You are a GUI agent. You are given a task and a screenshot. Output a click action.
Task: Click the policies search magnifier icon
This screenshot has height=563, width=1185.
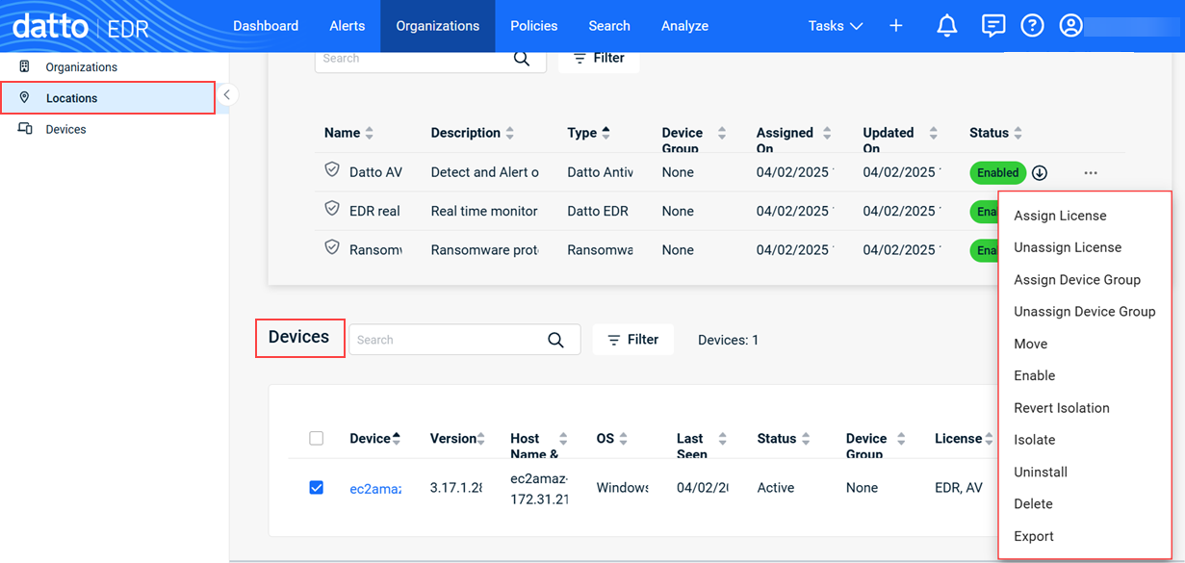tap(522, 59)
